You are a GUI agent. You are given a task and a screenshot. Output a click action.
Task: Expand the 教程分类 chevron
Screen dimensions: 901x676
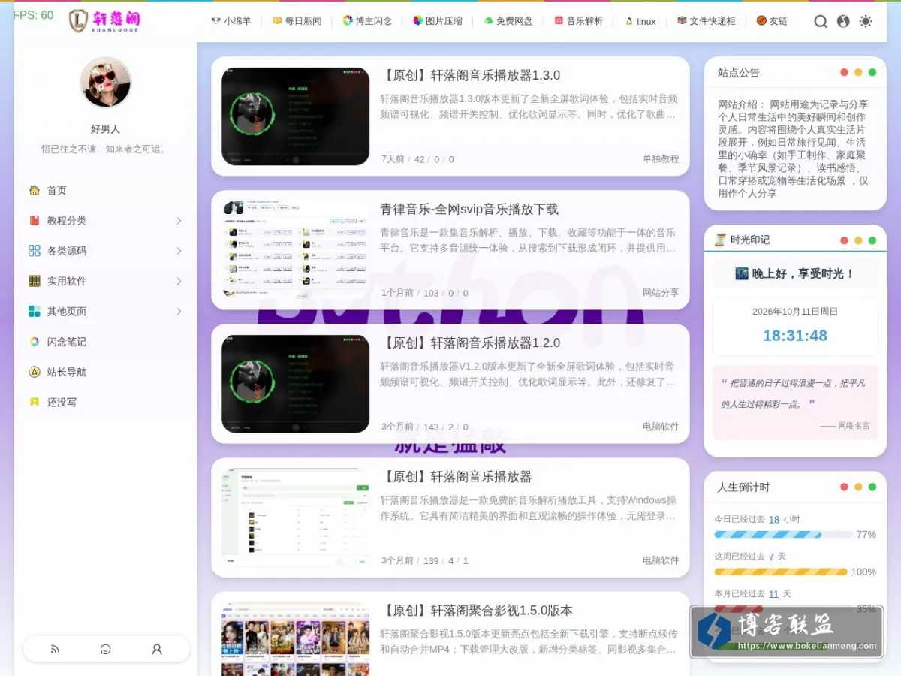point(179,220)
